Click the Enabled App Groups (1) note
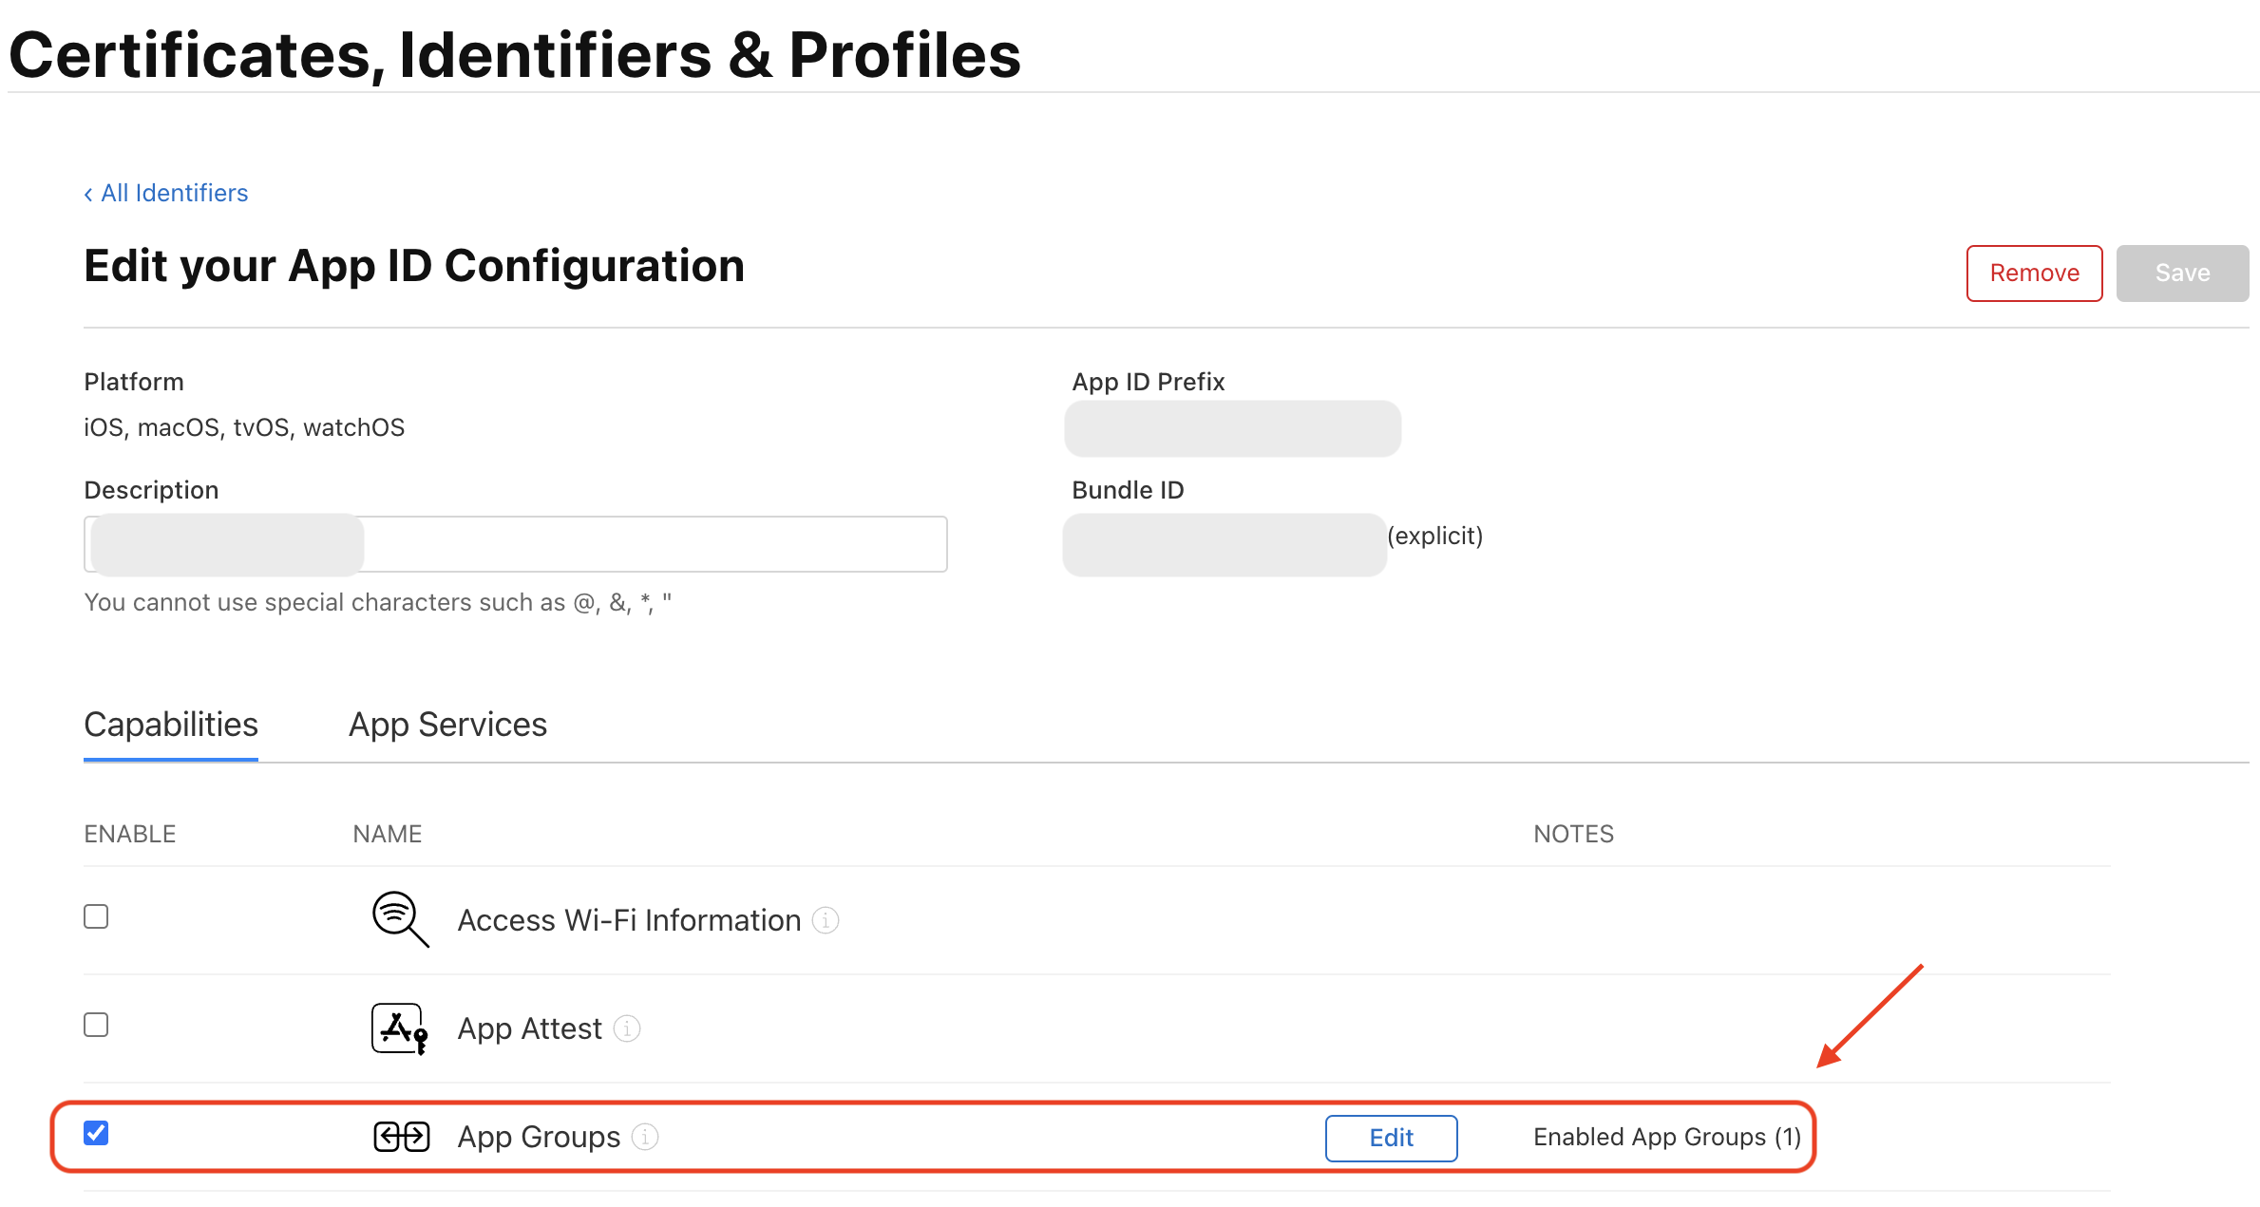Viewport: 2260px width, 1207px height. click(1666, 1137)
